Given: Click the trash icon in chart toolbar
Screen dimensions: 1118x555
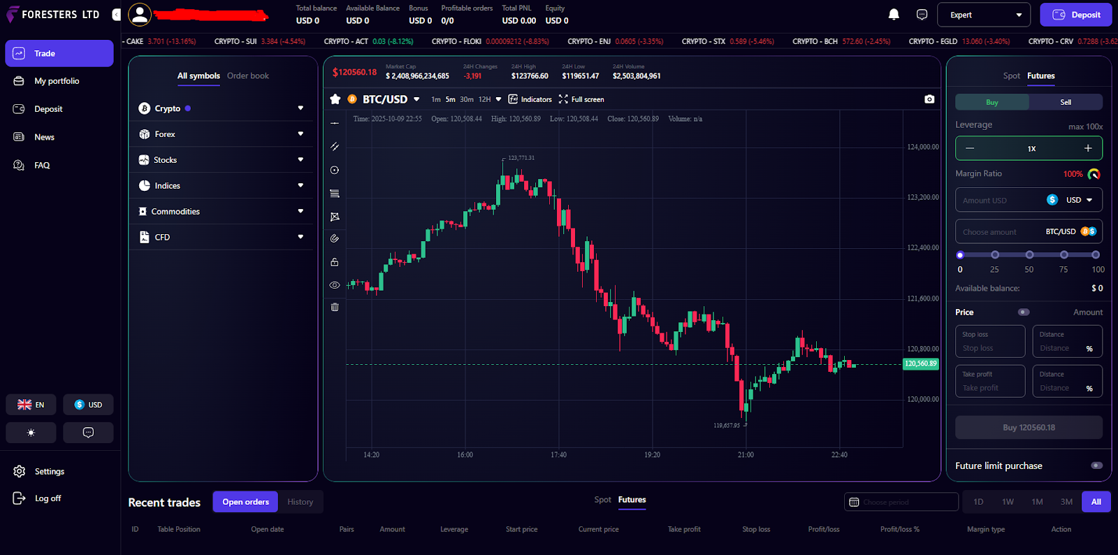Looking at the screenshot, I should (335, 307).
